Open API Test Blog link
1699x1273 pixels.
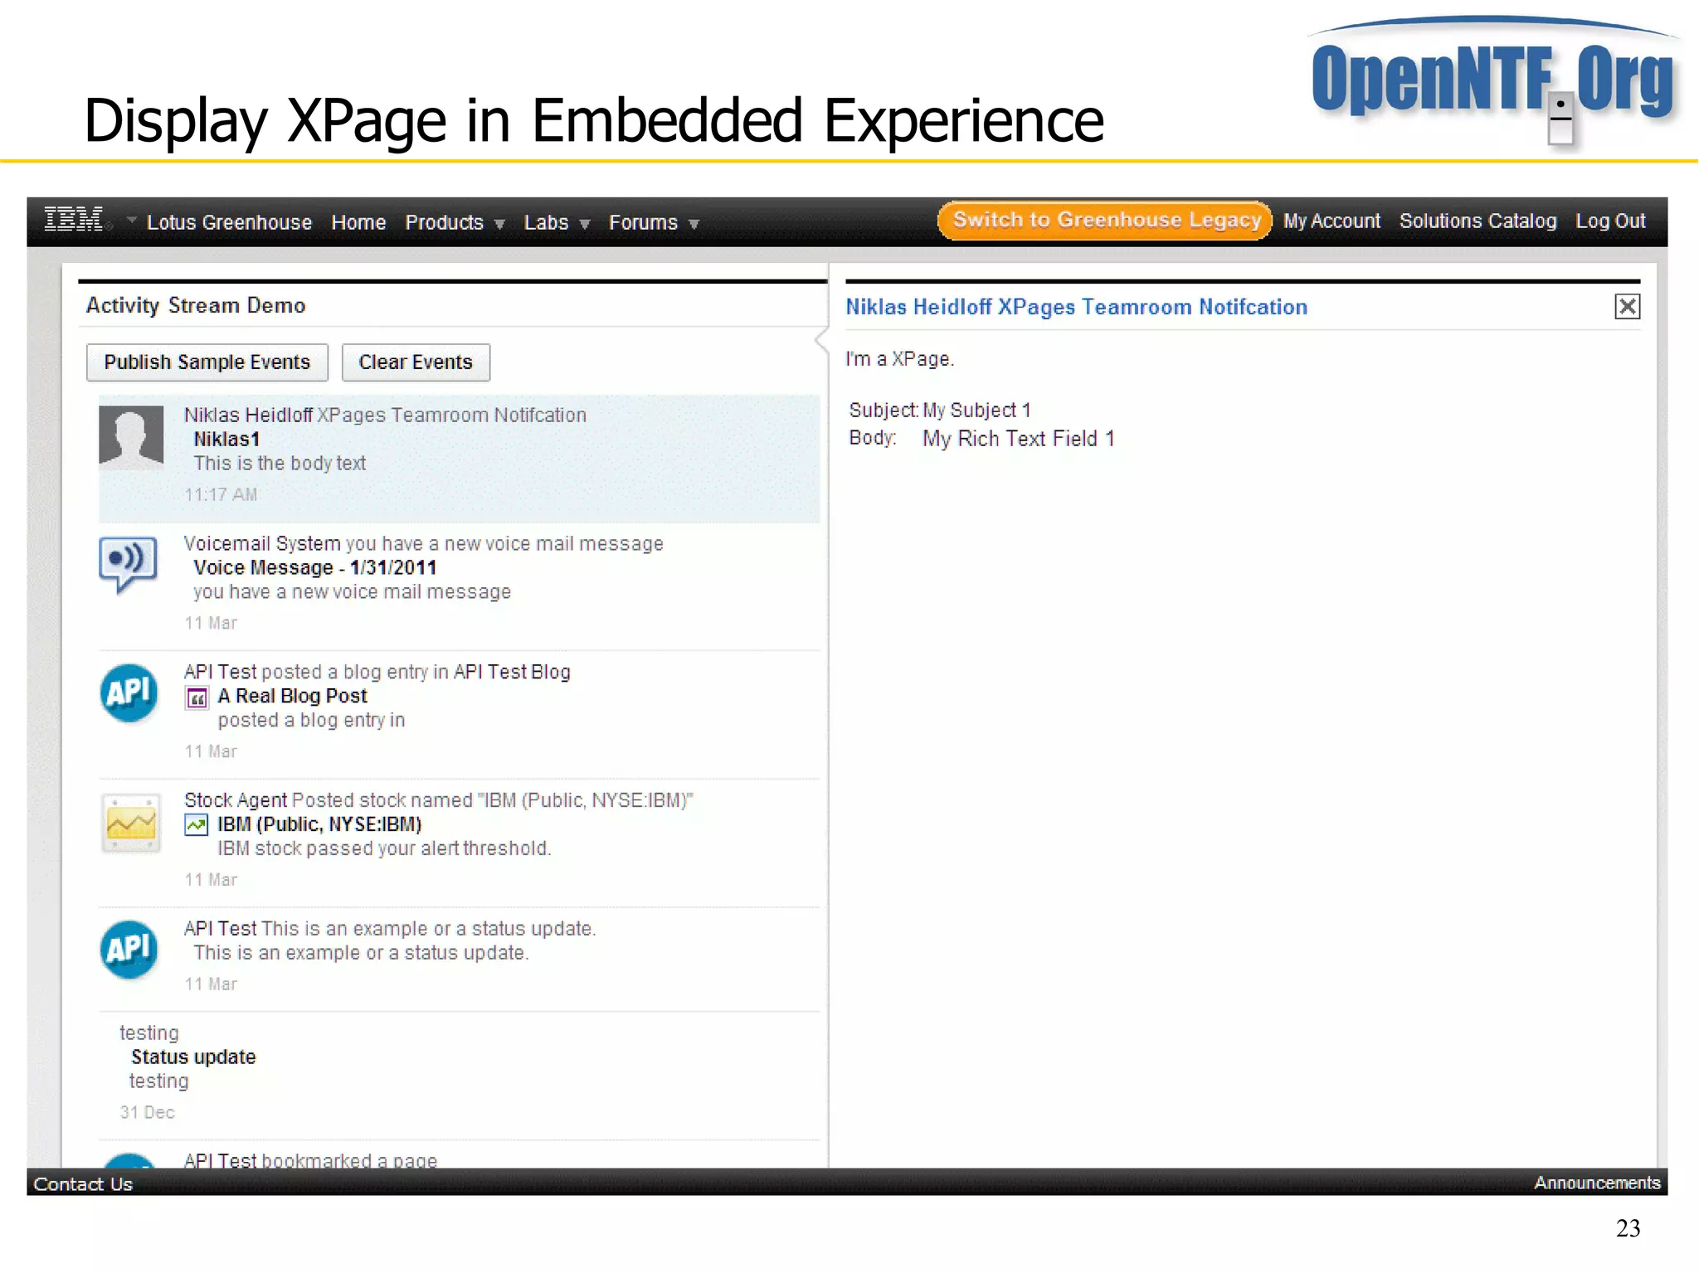(512, 672)
